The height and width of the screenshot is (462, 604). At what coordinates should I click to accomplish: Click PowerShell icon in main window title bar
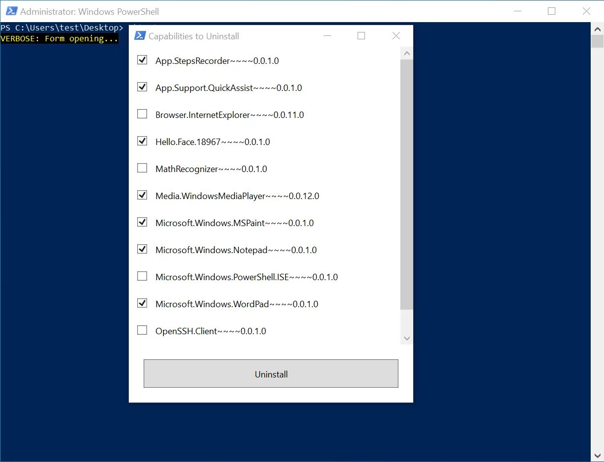[x=11, y=11]
